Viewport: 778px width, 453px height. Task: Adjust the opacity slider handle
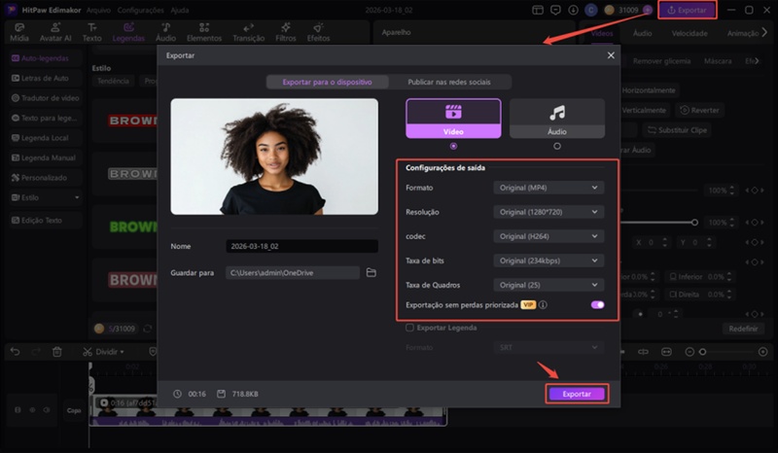click(694, 223)
